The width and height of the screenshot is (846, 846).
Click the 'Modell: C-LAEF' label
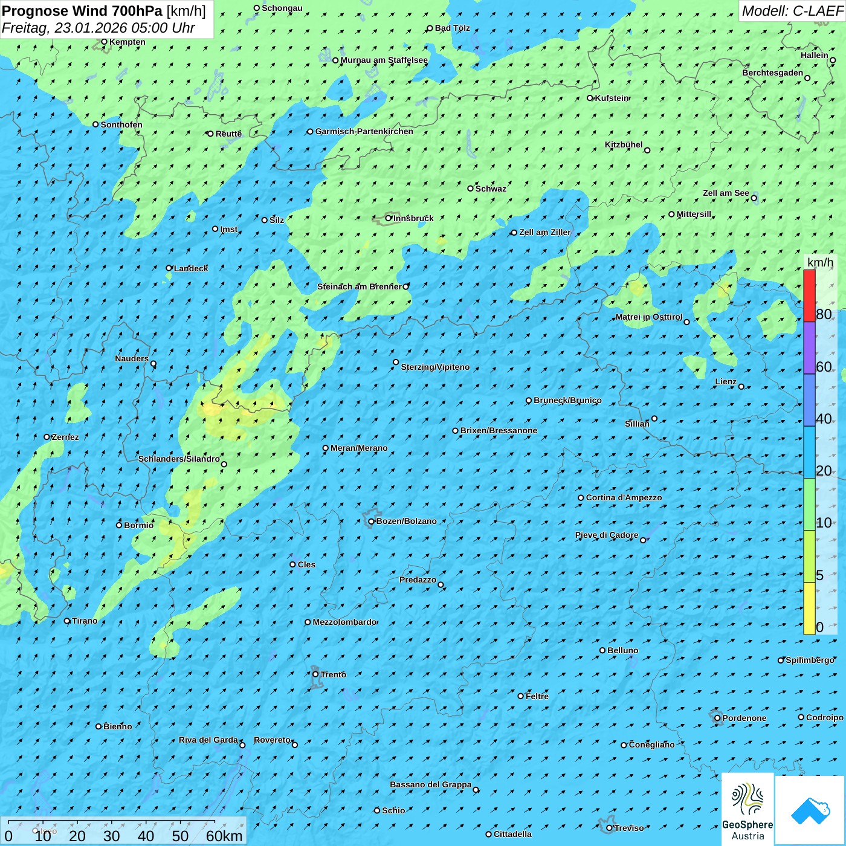click(792, 11)
